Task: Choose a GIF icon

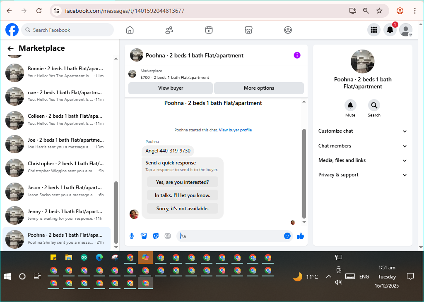Action: click(168, 236)
